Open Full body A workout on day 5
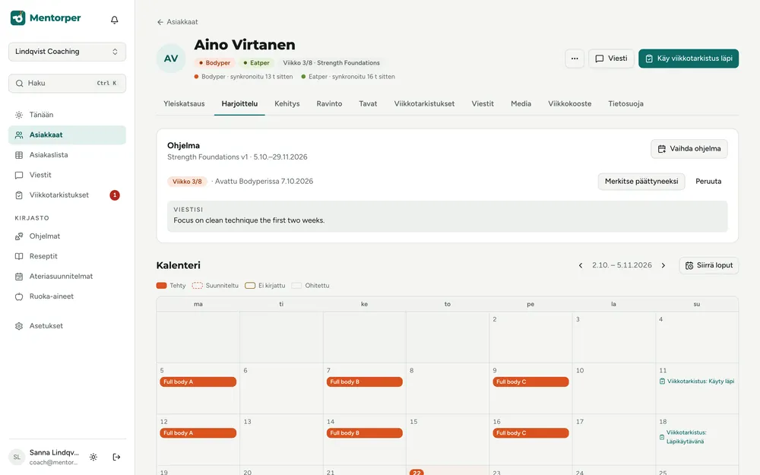Viewport: 760px width, 475px height. pos(198,382)
